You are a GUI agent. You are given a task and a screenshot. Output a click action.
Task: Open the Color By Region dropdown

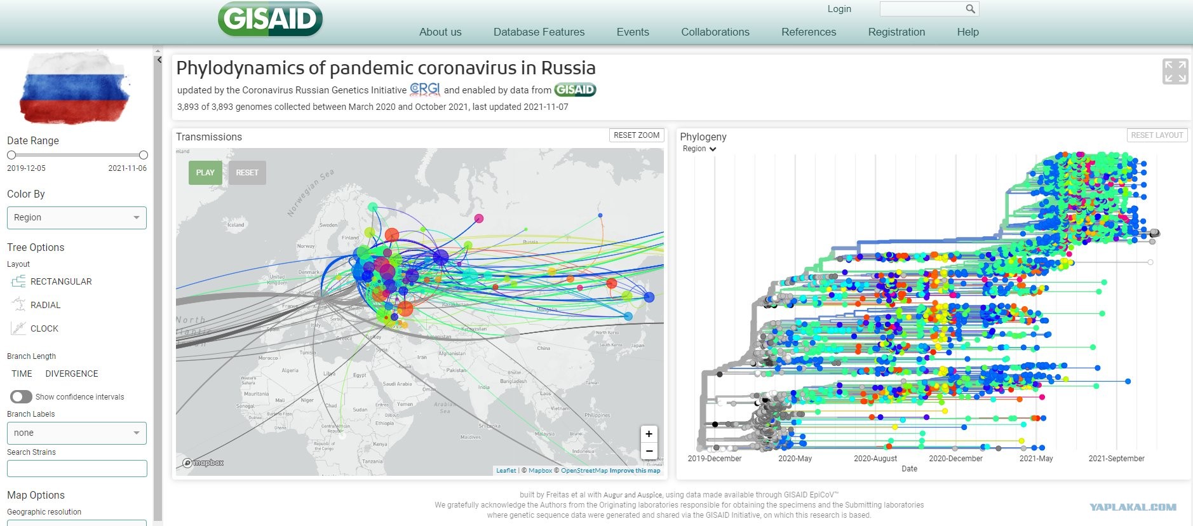[76, 217]
